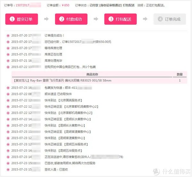Click the bullet icon beside 库房处理完毕 entry

pos(8,61)
